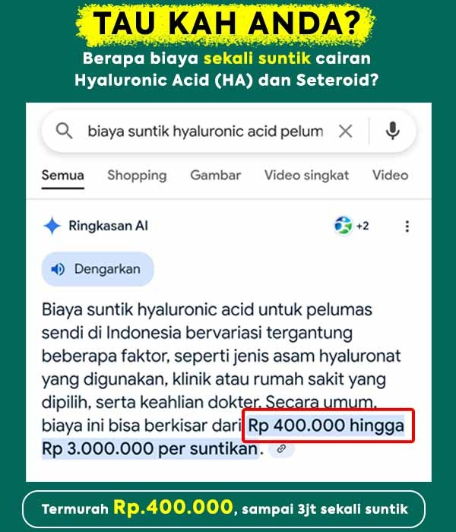Click the Termurah Rp.400.000 banner

tap(224, 508)
